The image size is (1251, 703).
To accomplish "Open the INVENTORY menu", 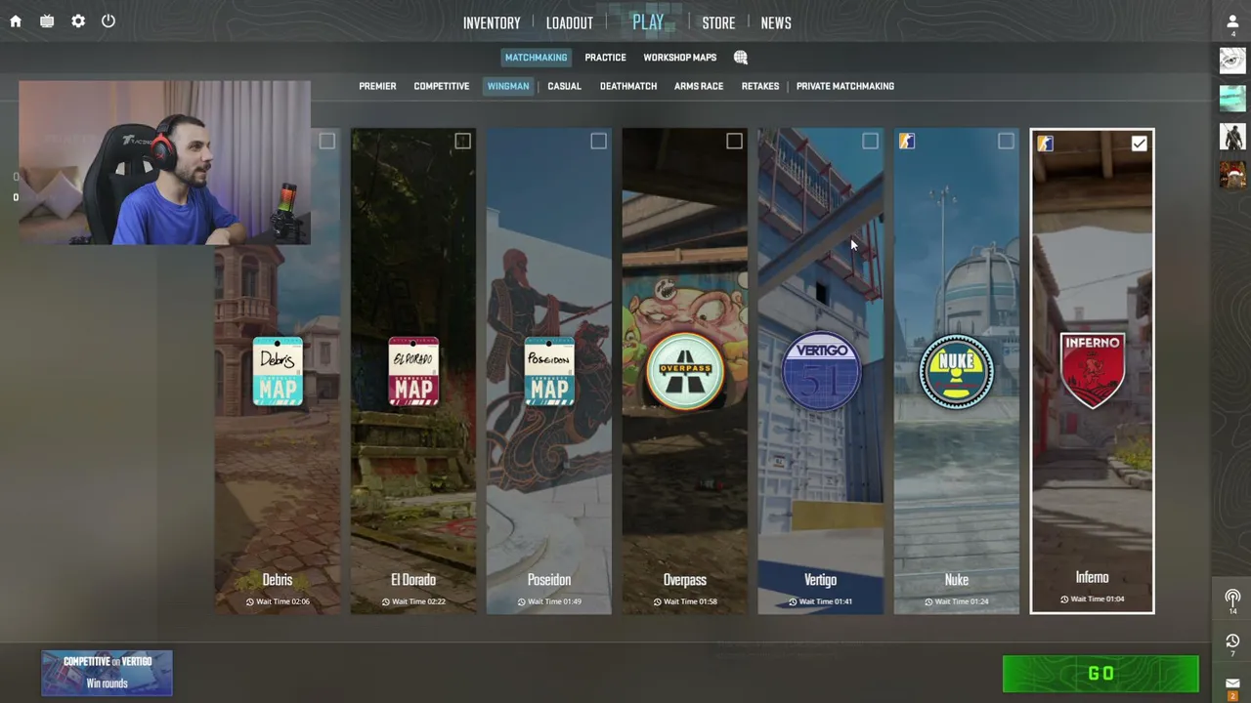I will click(x=492, y=22).
